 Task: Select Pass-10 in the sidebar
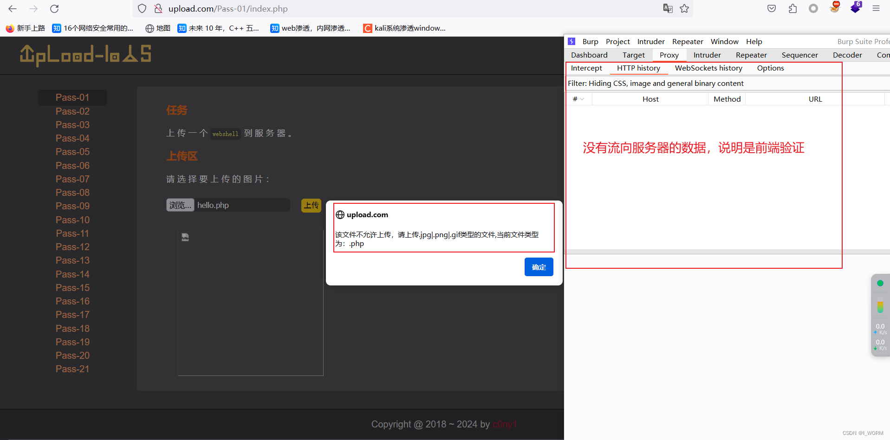pyautogui.click(x=72, y=220)
